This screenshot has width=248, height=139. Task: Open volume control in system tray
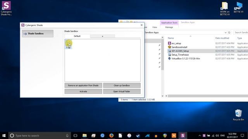tap(217, 136)
